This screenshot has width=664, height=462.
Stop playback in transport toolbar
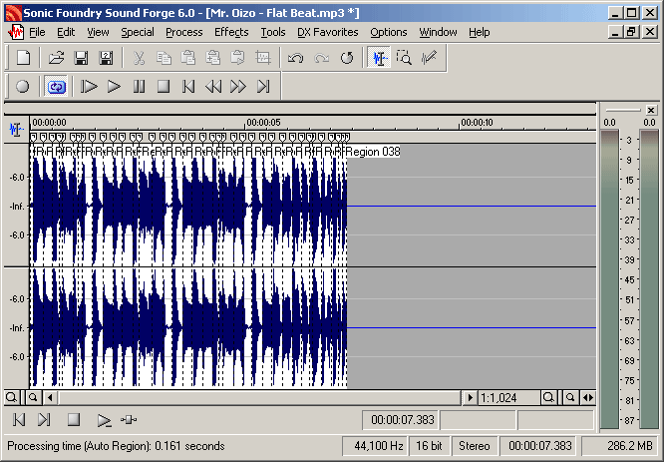point(164,87)
